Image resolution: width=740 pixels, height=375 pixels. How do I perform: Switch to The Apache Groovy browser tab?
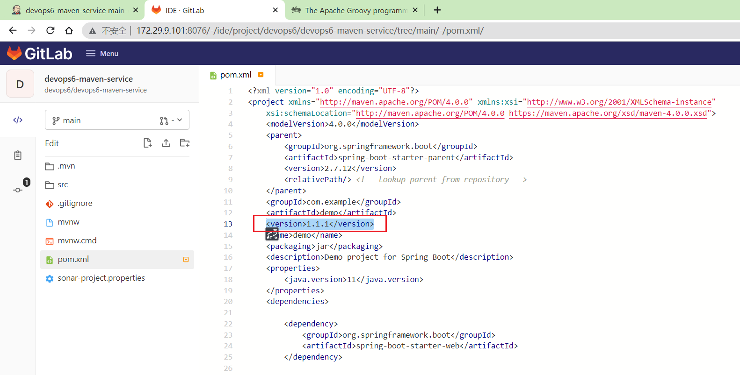tap(355, 10)
